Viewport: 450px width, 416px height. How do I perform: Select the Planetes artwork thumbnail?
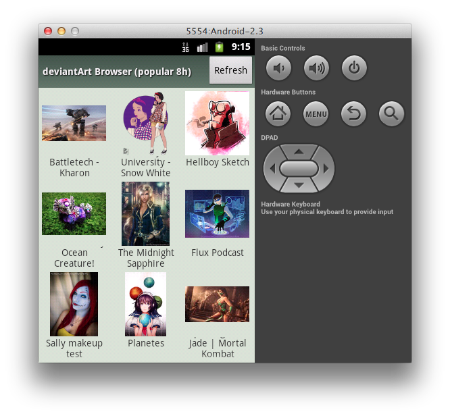pyautogui.click(x=145, y=304)
